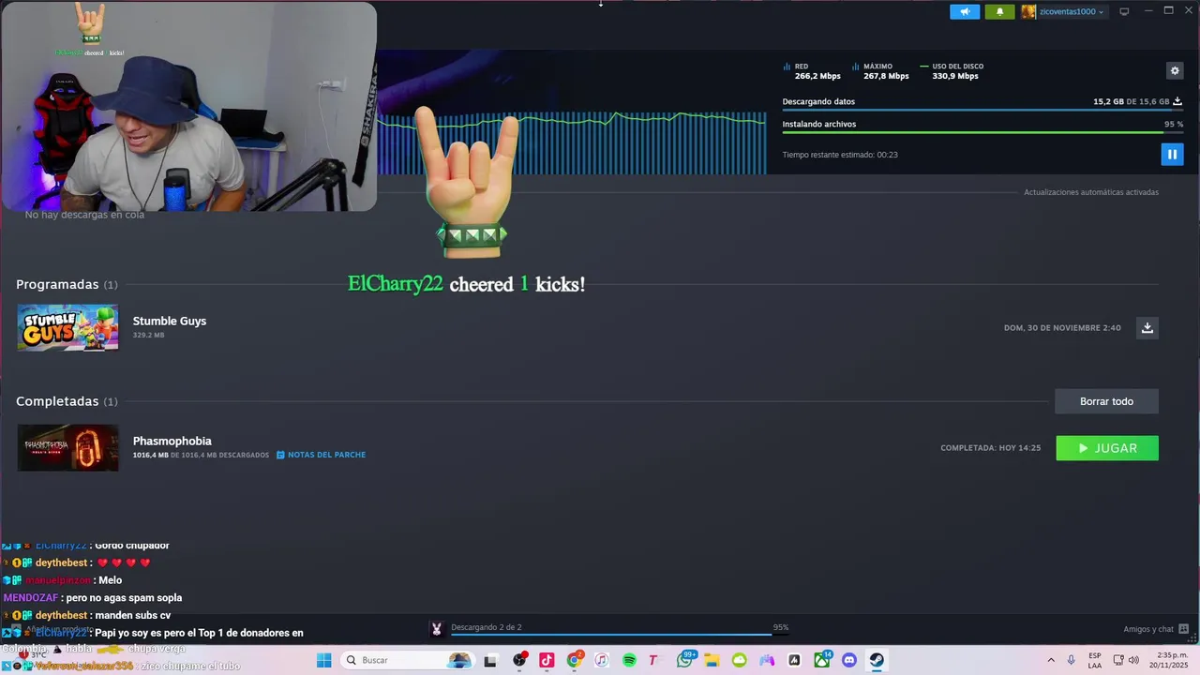Click the RED 266,2 Mbps network stat
Image resolution: width=1200 pixels, height=675 pixels.
[812, 71]
